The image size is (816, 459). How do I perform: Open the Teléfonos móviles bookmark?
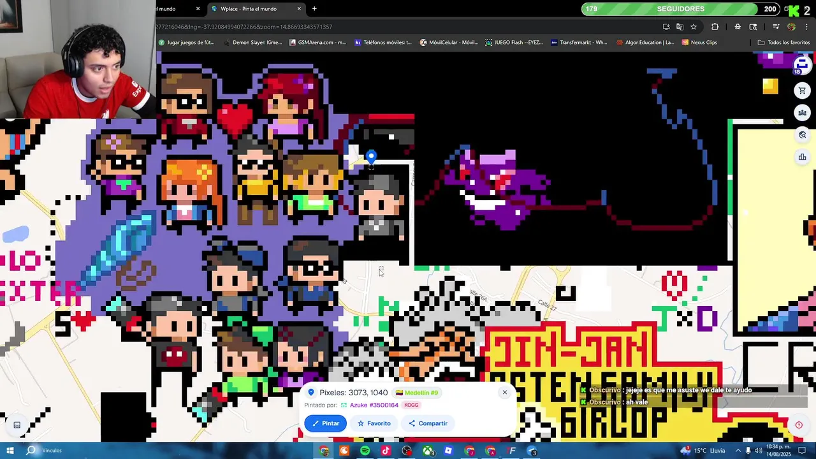[383, 43]
